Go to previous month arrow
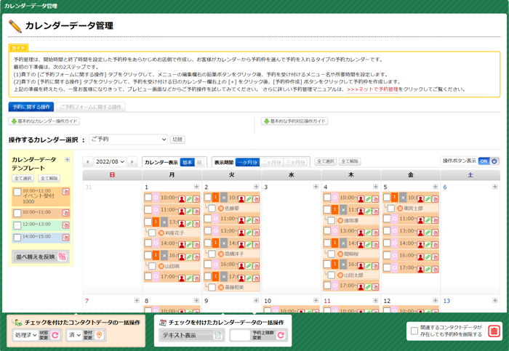Image resolution: width=509 pixels, height=351 pixels. click(88, 161)
